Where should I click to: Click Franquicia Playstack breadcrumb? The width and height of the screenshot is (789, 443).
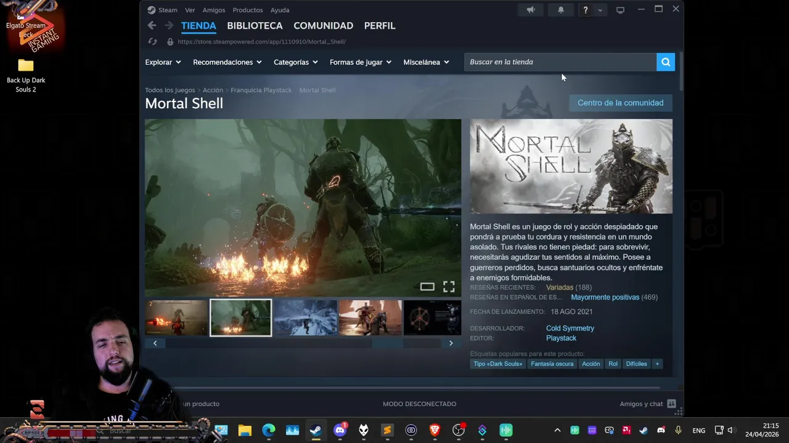[x=261, y=90]
